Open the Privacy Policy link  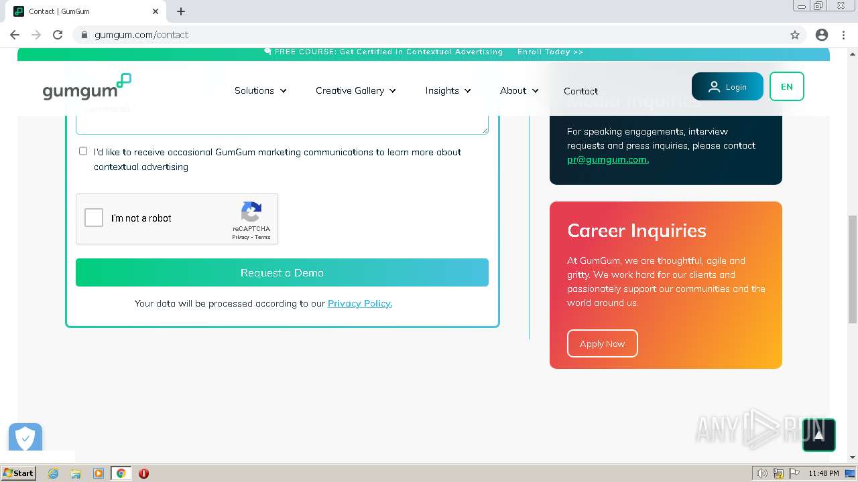click(360, 303)
